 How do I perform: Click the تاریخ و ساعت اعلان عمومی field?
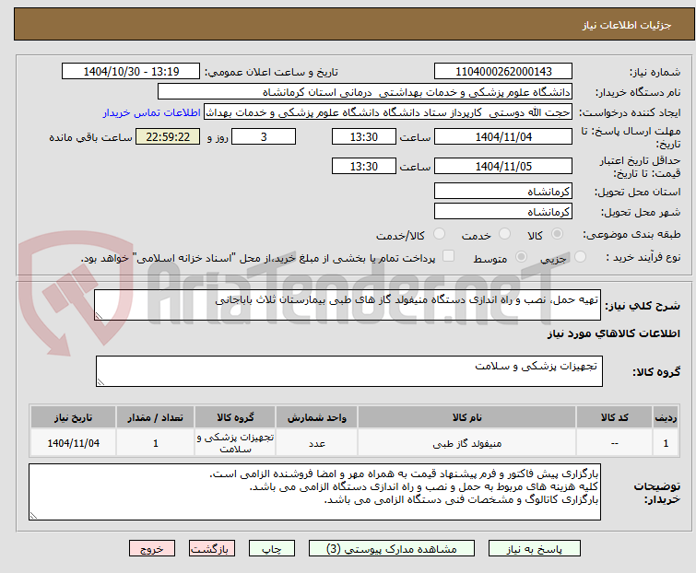[131, 72]
